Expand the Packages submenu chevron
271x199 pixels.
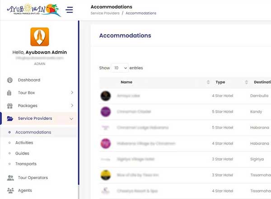[x=72, y=106]
